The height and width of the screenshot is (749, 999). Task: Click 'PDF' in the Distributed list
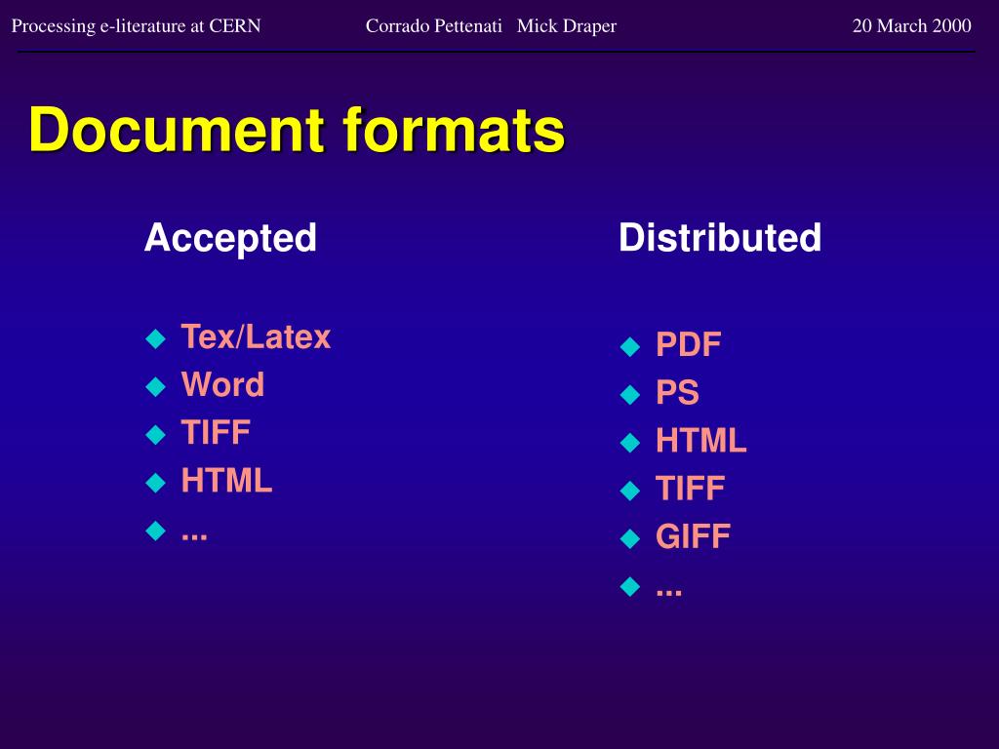(x=688, y=344)
